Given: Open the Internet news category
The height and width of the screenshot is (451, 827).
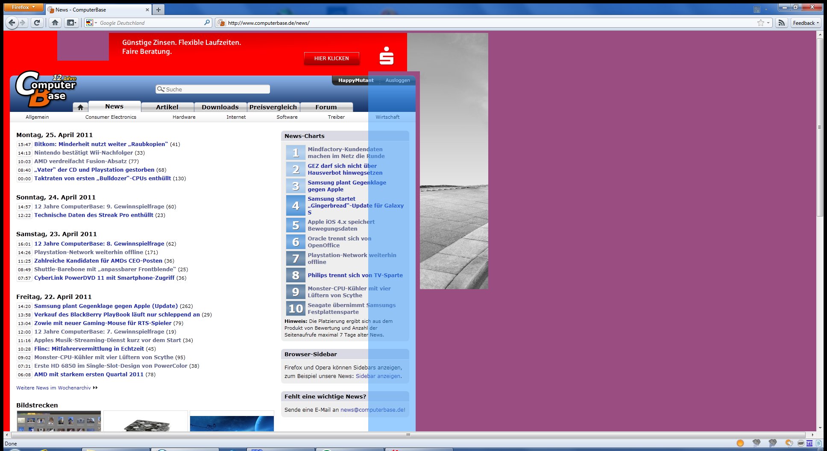Looking at the screenshot, I should (x=236, y=117).
